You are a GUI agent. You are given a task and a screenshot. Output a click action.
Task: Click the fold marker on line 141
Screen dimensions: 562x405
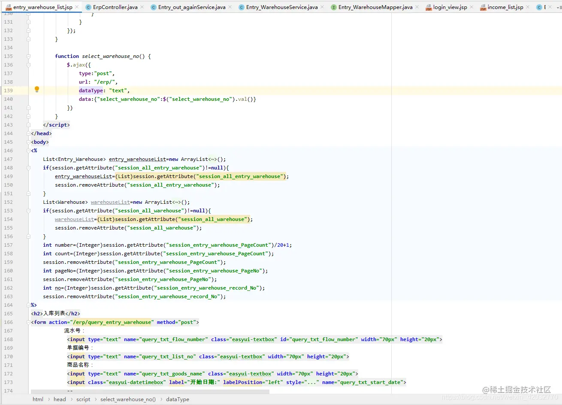(28, 108)
